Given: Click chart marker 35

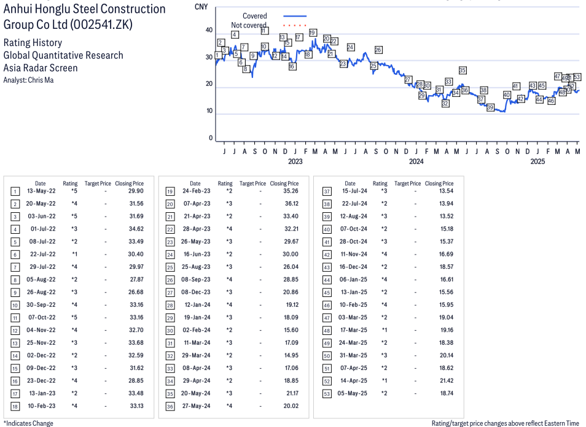Looking at the screenshot, I should tap(463, 70).
